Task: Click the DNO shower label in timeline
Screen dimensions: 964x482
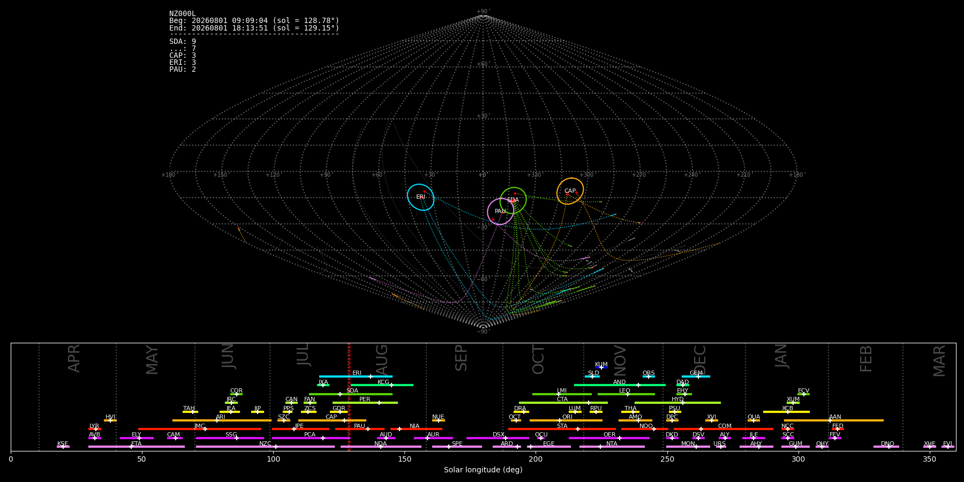Action: [887, 444]
